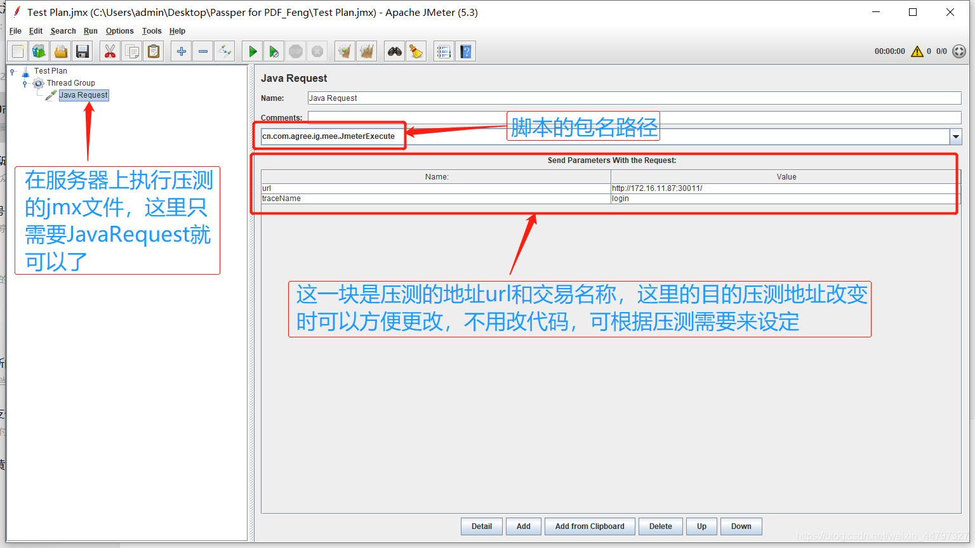This screenshot has height=548, width=975.
Task: Click the Add button
Action: tap(523, 526)
